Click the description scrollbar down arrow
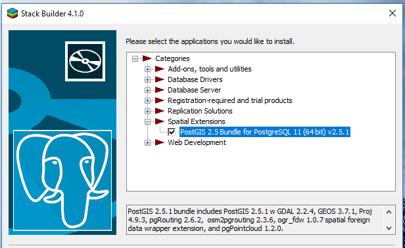The image size is (405, 248). coord(389,228)
